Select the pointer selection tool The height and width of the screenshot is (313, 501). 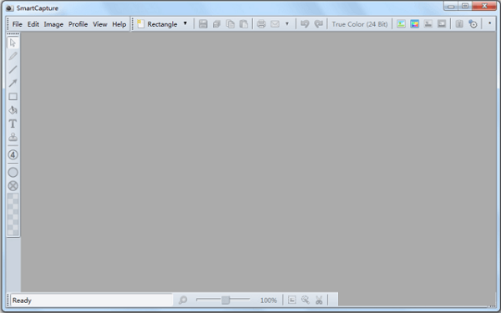click(13, 43)
